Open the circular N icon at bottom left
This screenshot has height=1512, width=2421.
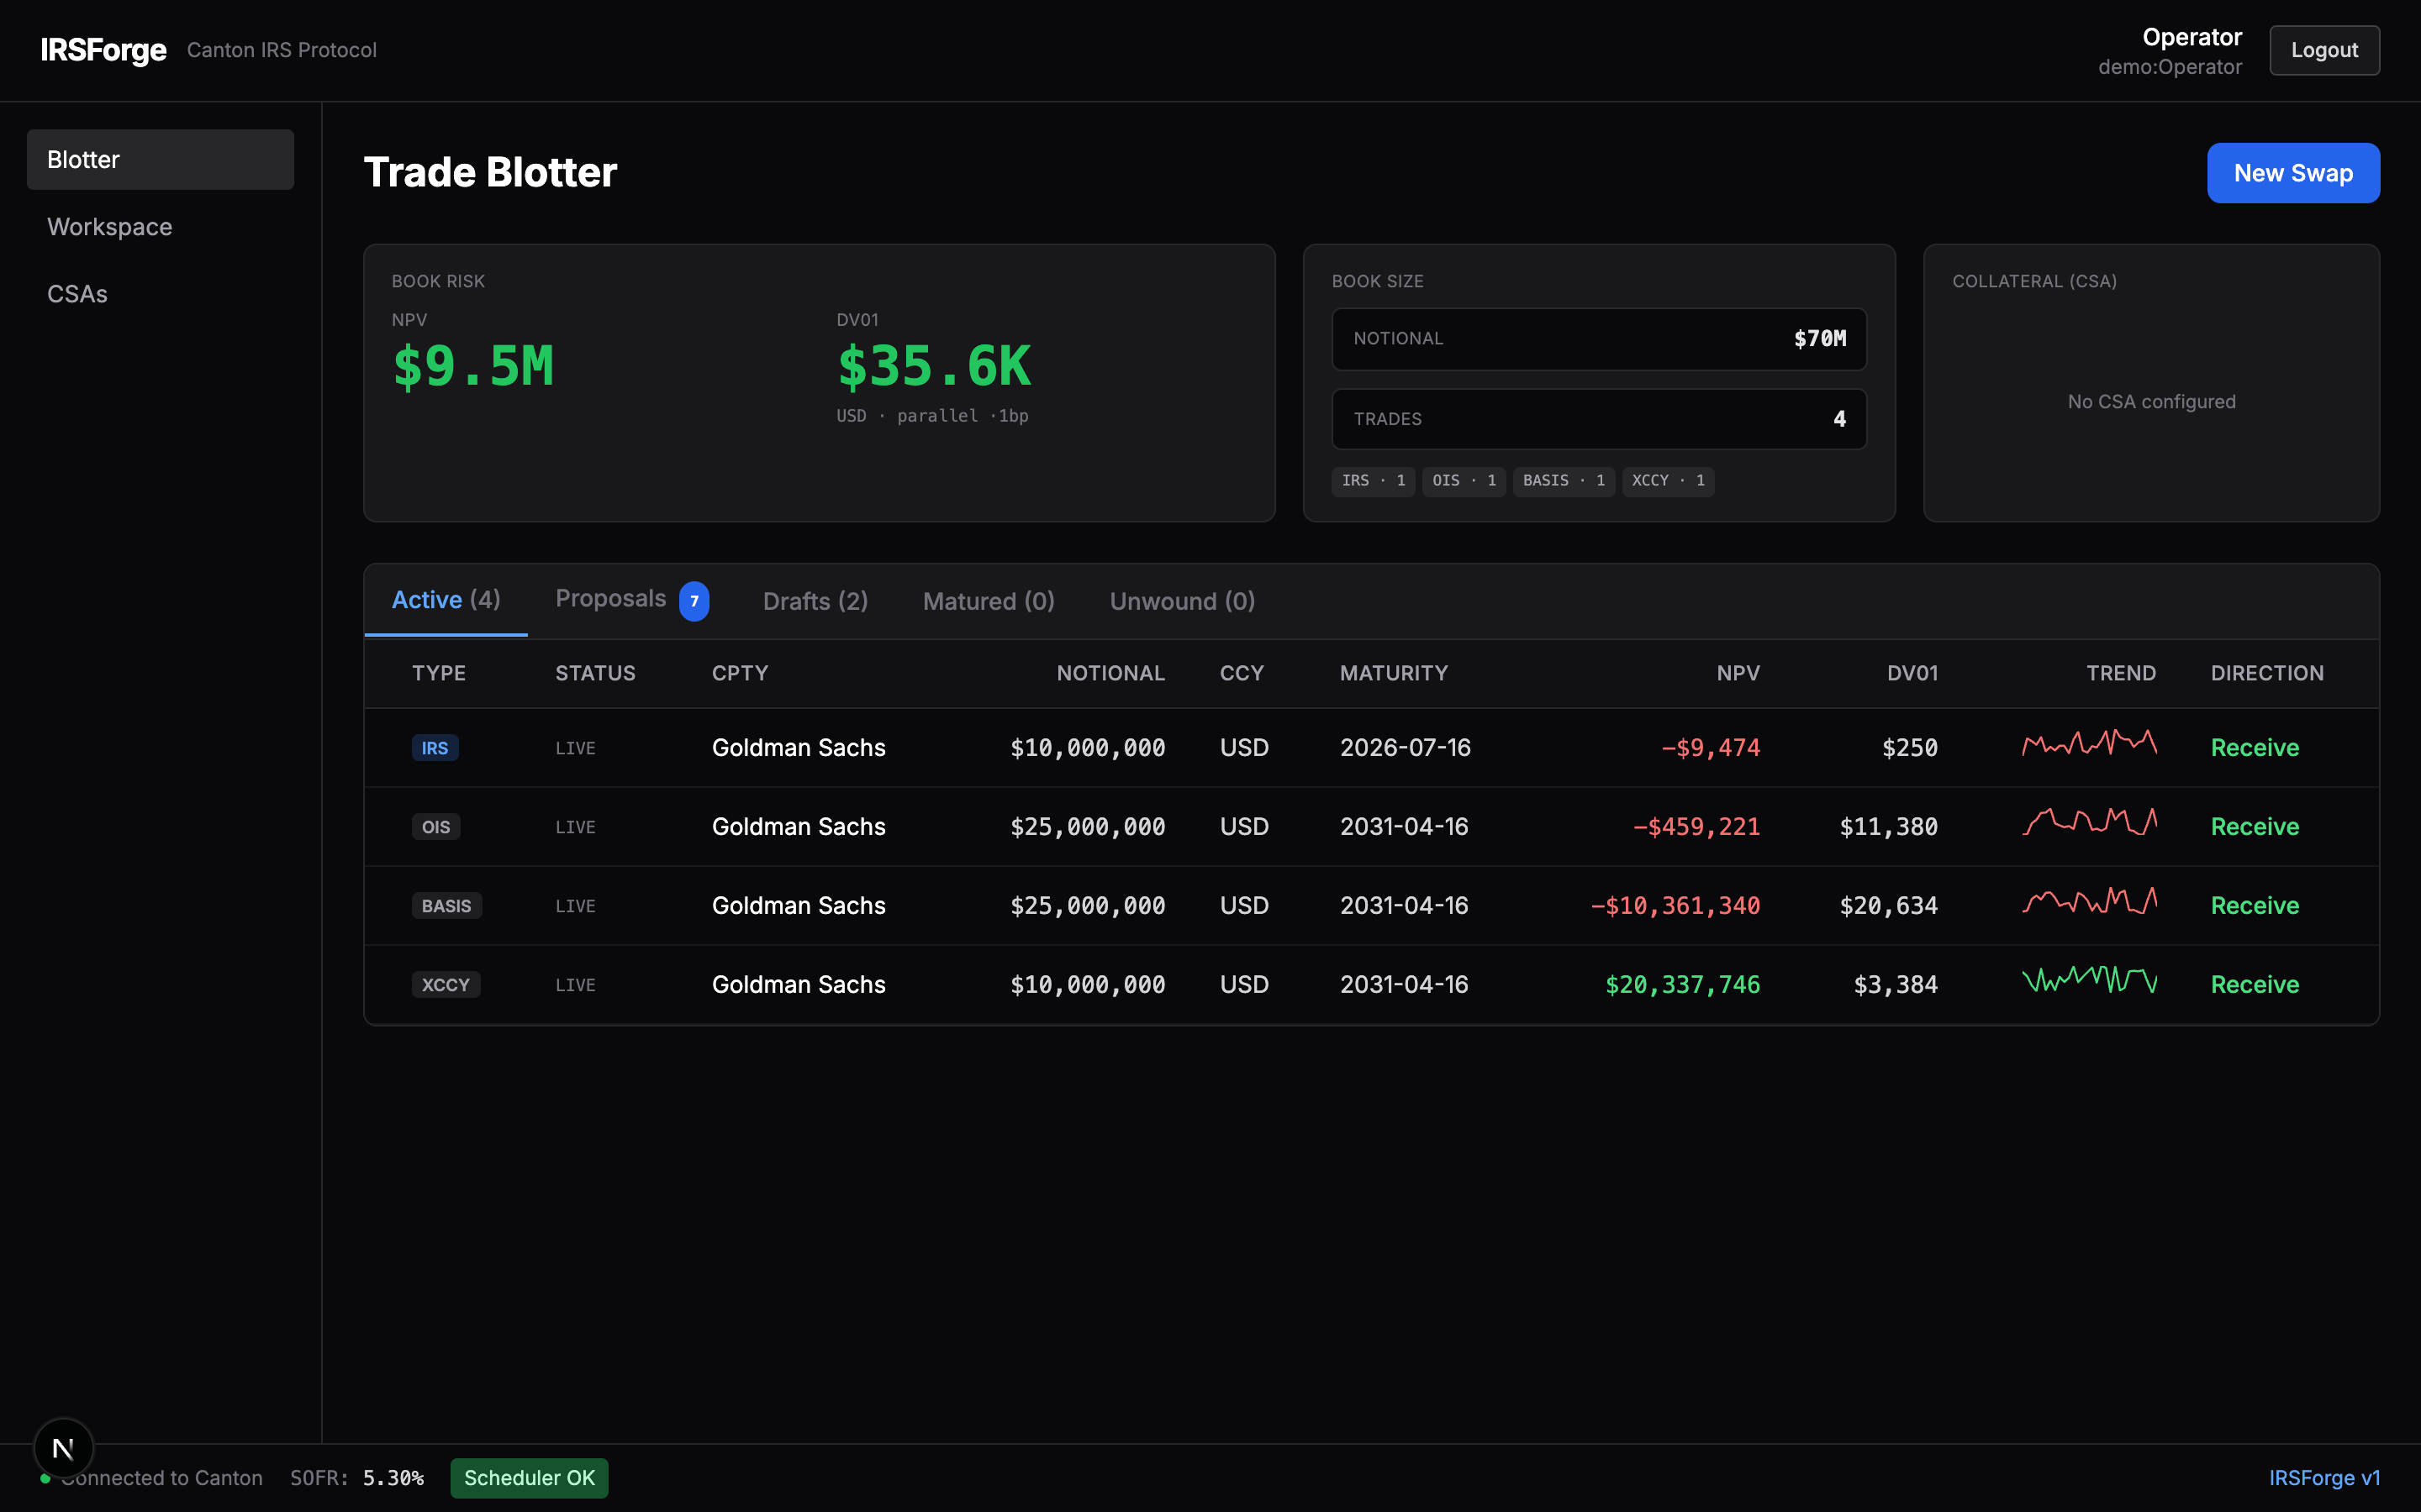[63, 1447]
